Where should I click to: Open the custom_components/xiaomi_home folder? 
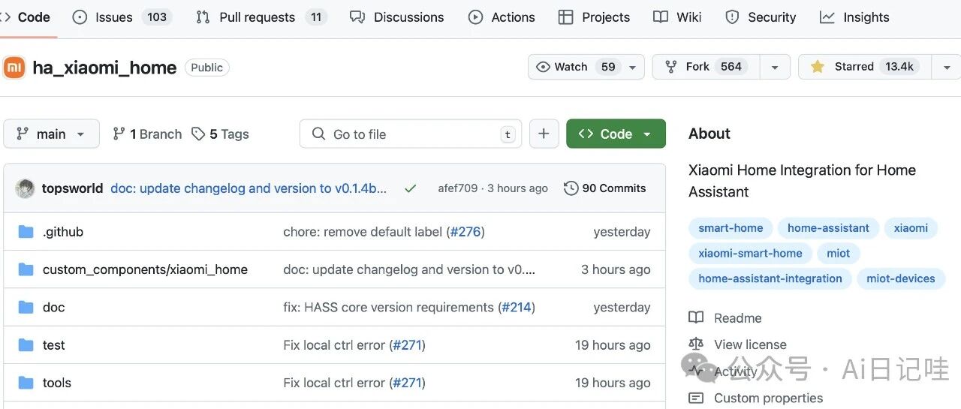[x=145, y=269]
